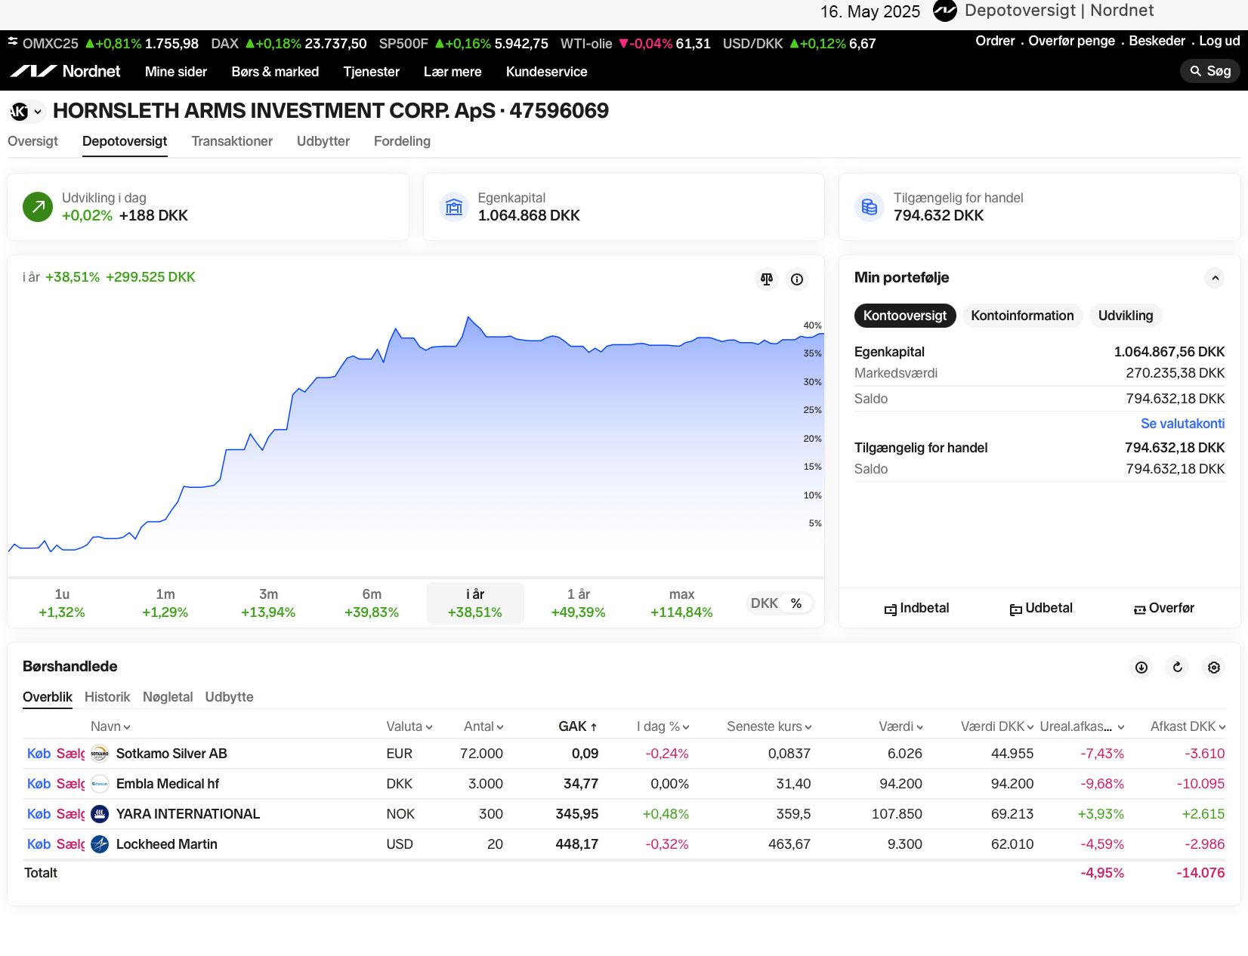Sort by Værdi DKK column
Image resolution: width=1248 pixels, height=956 pixels.
pos(996,726)
